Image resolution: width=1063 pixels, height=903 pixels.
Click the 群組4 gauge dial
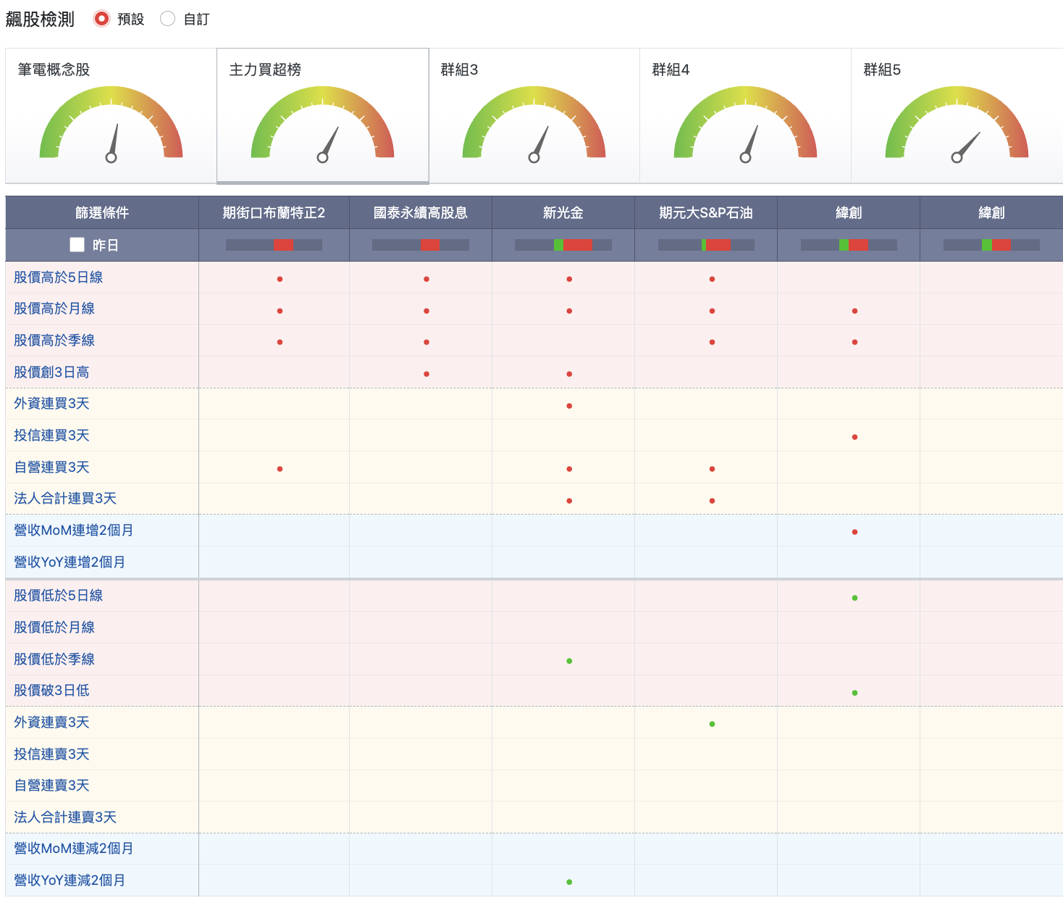[x=745, y=123]
